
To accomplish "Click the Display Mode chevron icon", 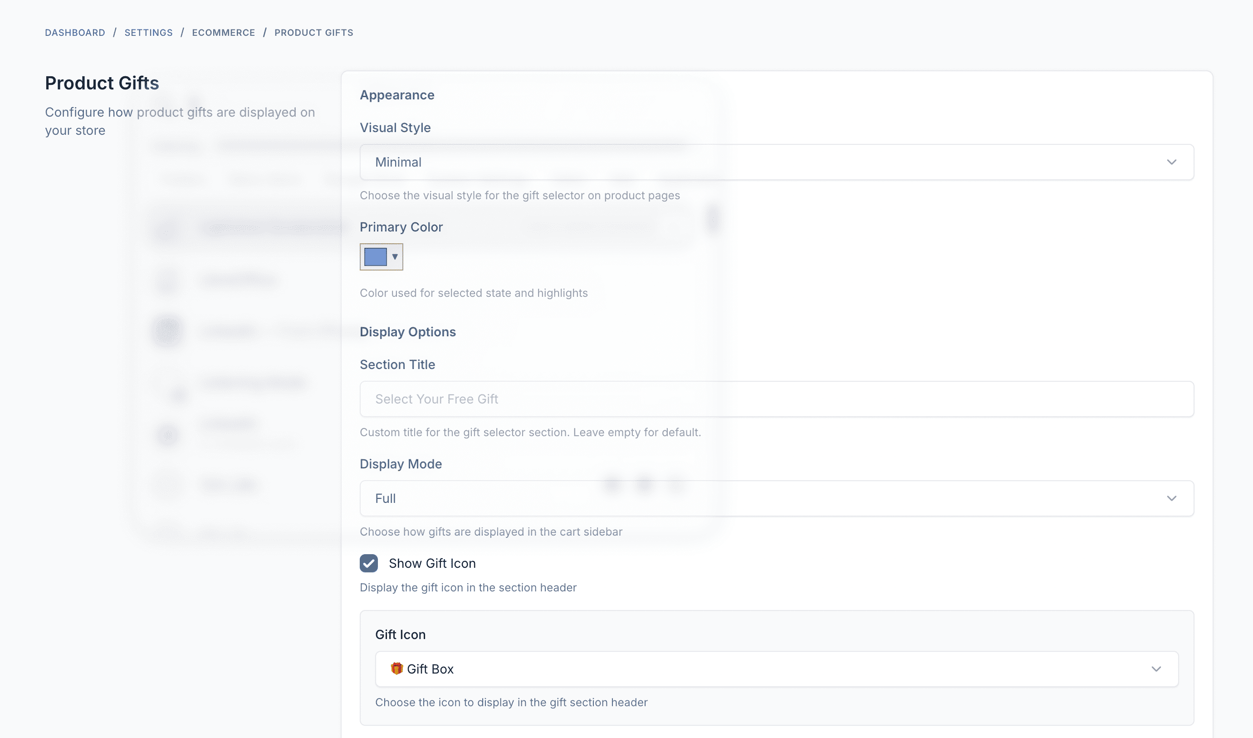I will (1172, 498).
